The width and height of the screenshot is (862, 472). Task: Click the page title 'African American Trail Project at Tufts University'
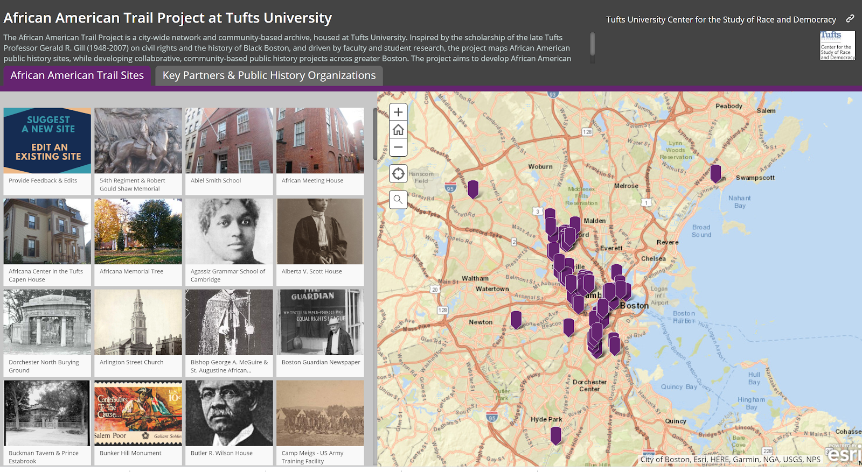[x=168, y=18]
